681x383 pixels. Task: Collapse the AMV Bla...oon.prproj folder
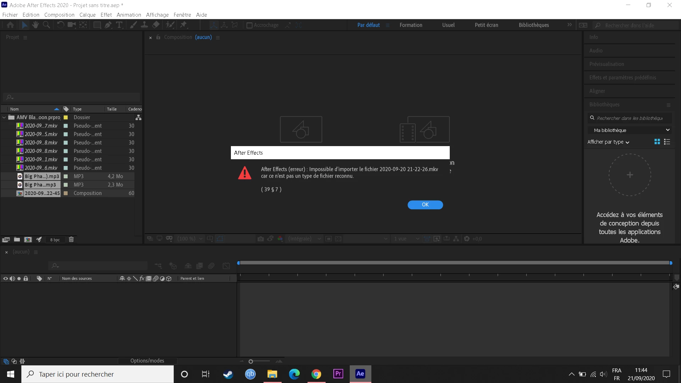tap(4, 117)
